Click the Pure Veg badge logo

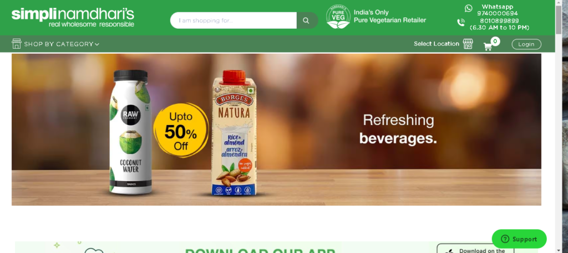[x=338, y=17]
